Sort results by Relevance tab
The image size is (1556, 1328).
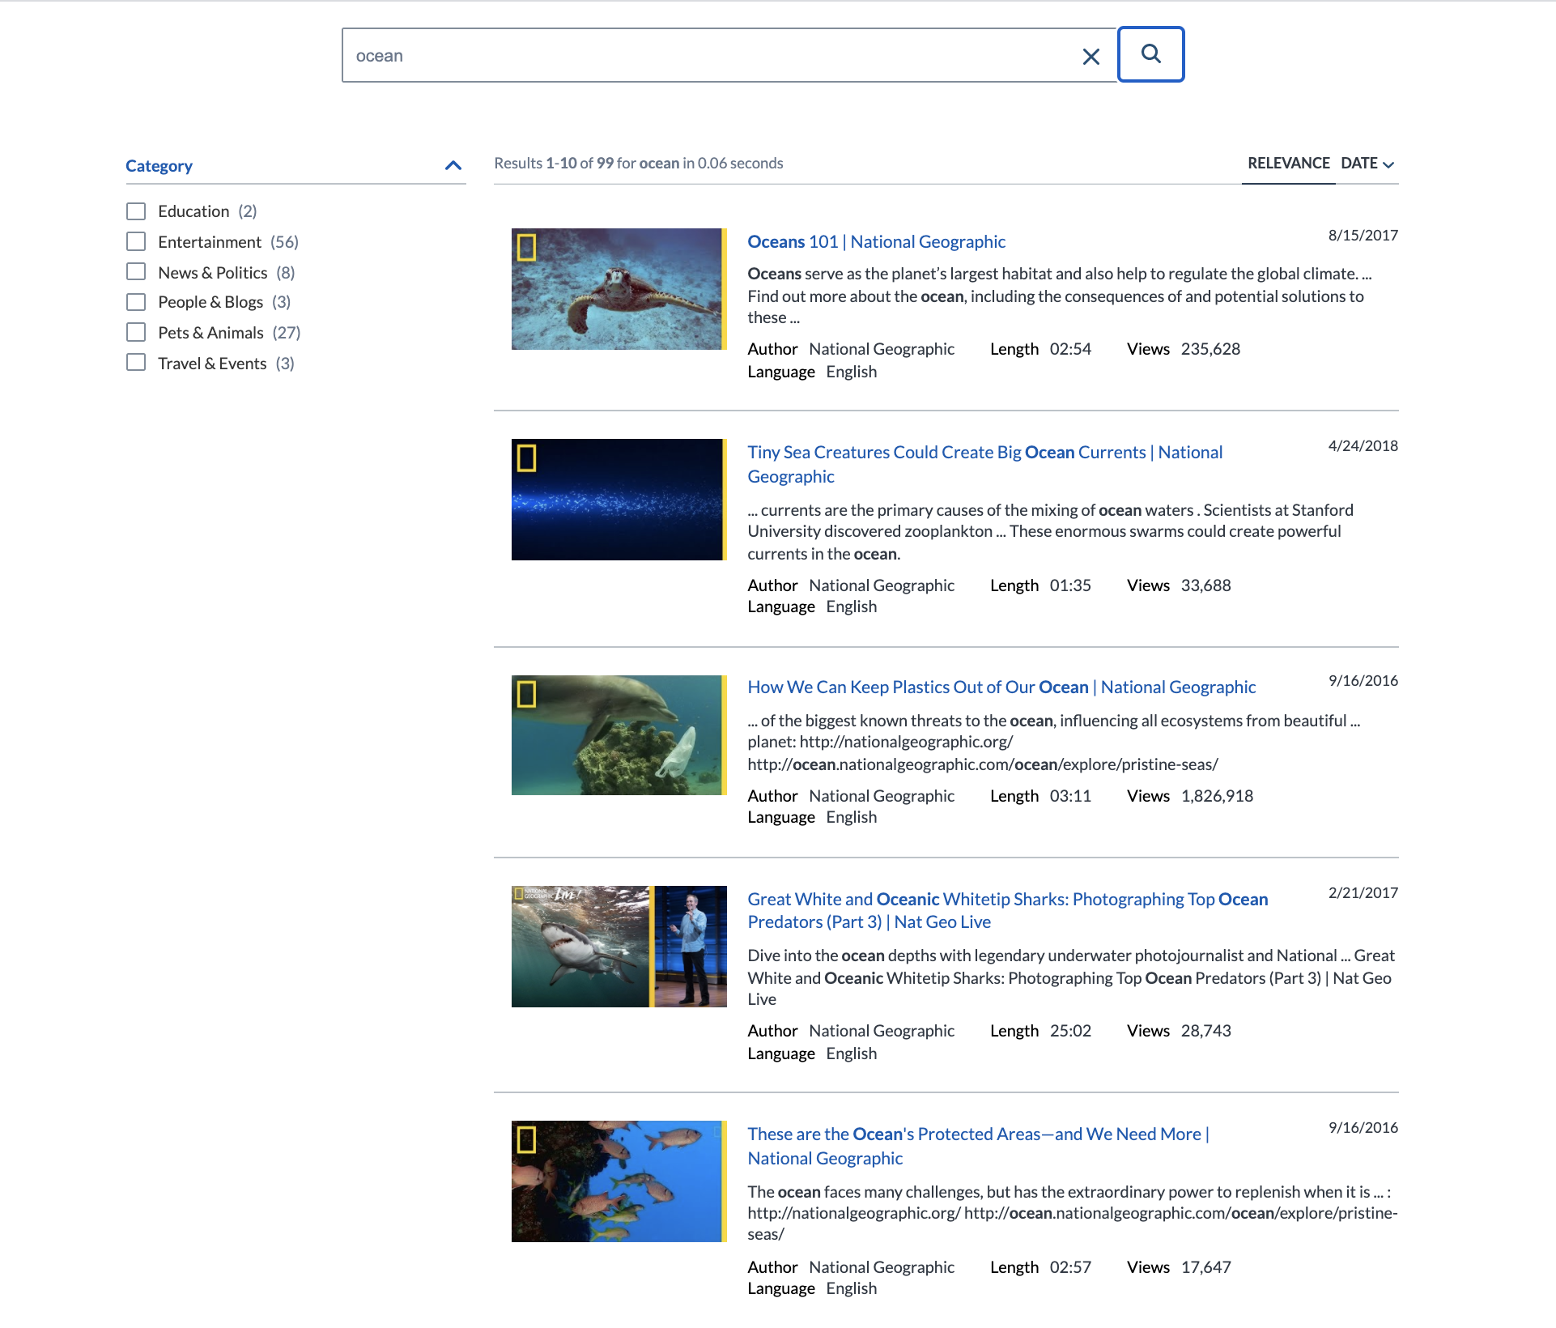pyautogui.click(x=1288, y=164)
